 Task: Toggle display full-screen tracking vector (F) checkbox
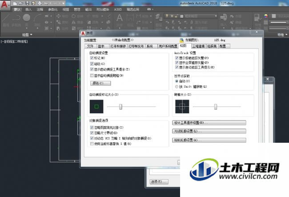pyautogui.click(x=177, y=62)
